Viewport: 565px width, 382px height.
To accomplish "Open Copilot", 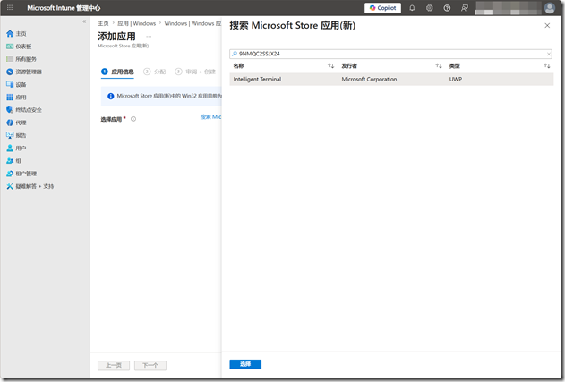I will pyautogui.click(x=382, y=8).
